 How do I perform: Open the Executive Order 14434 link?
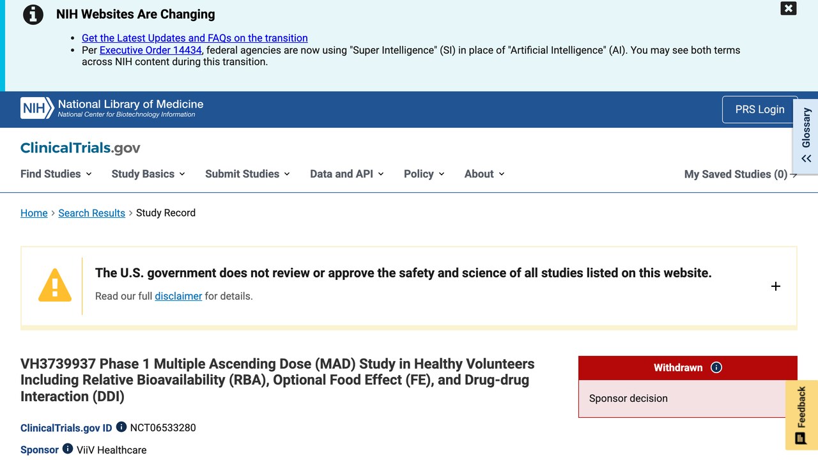point(151,50)
